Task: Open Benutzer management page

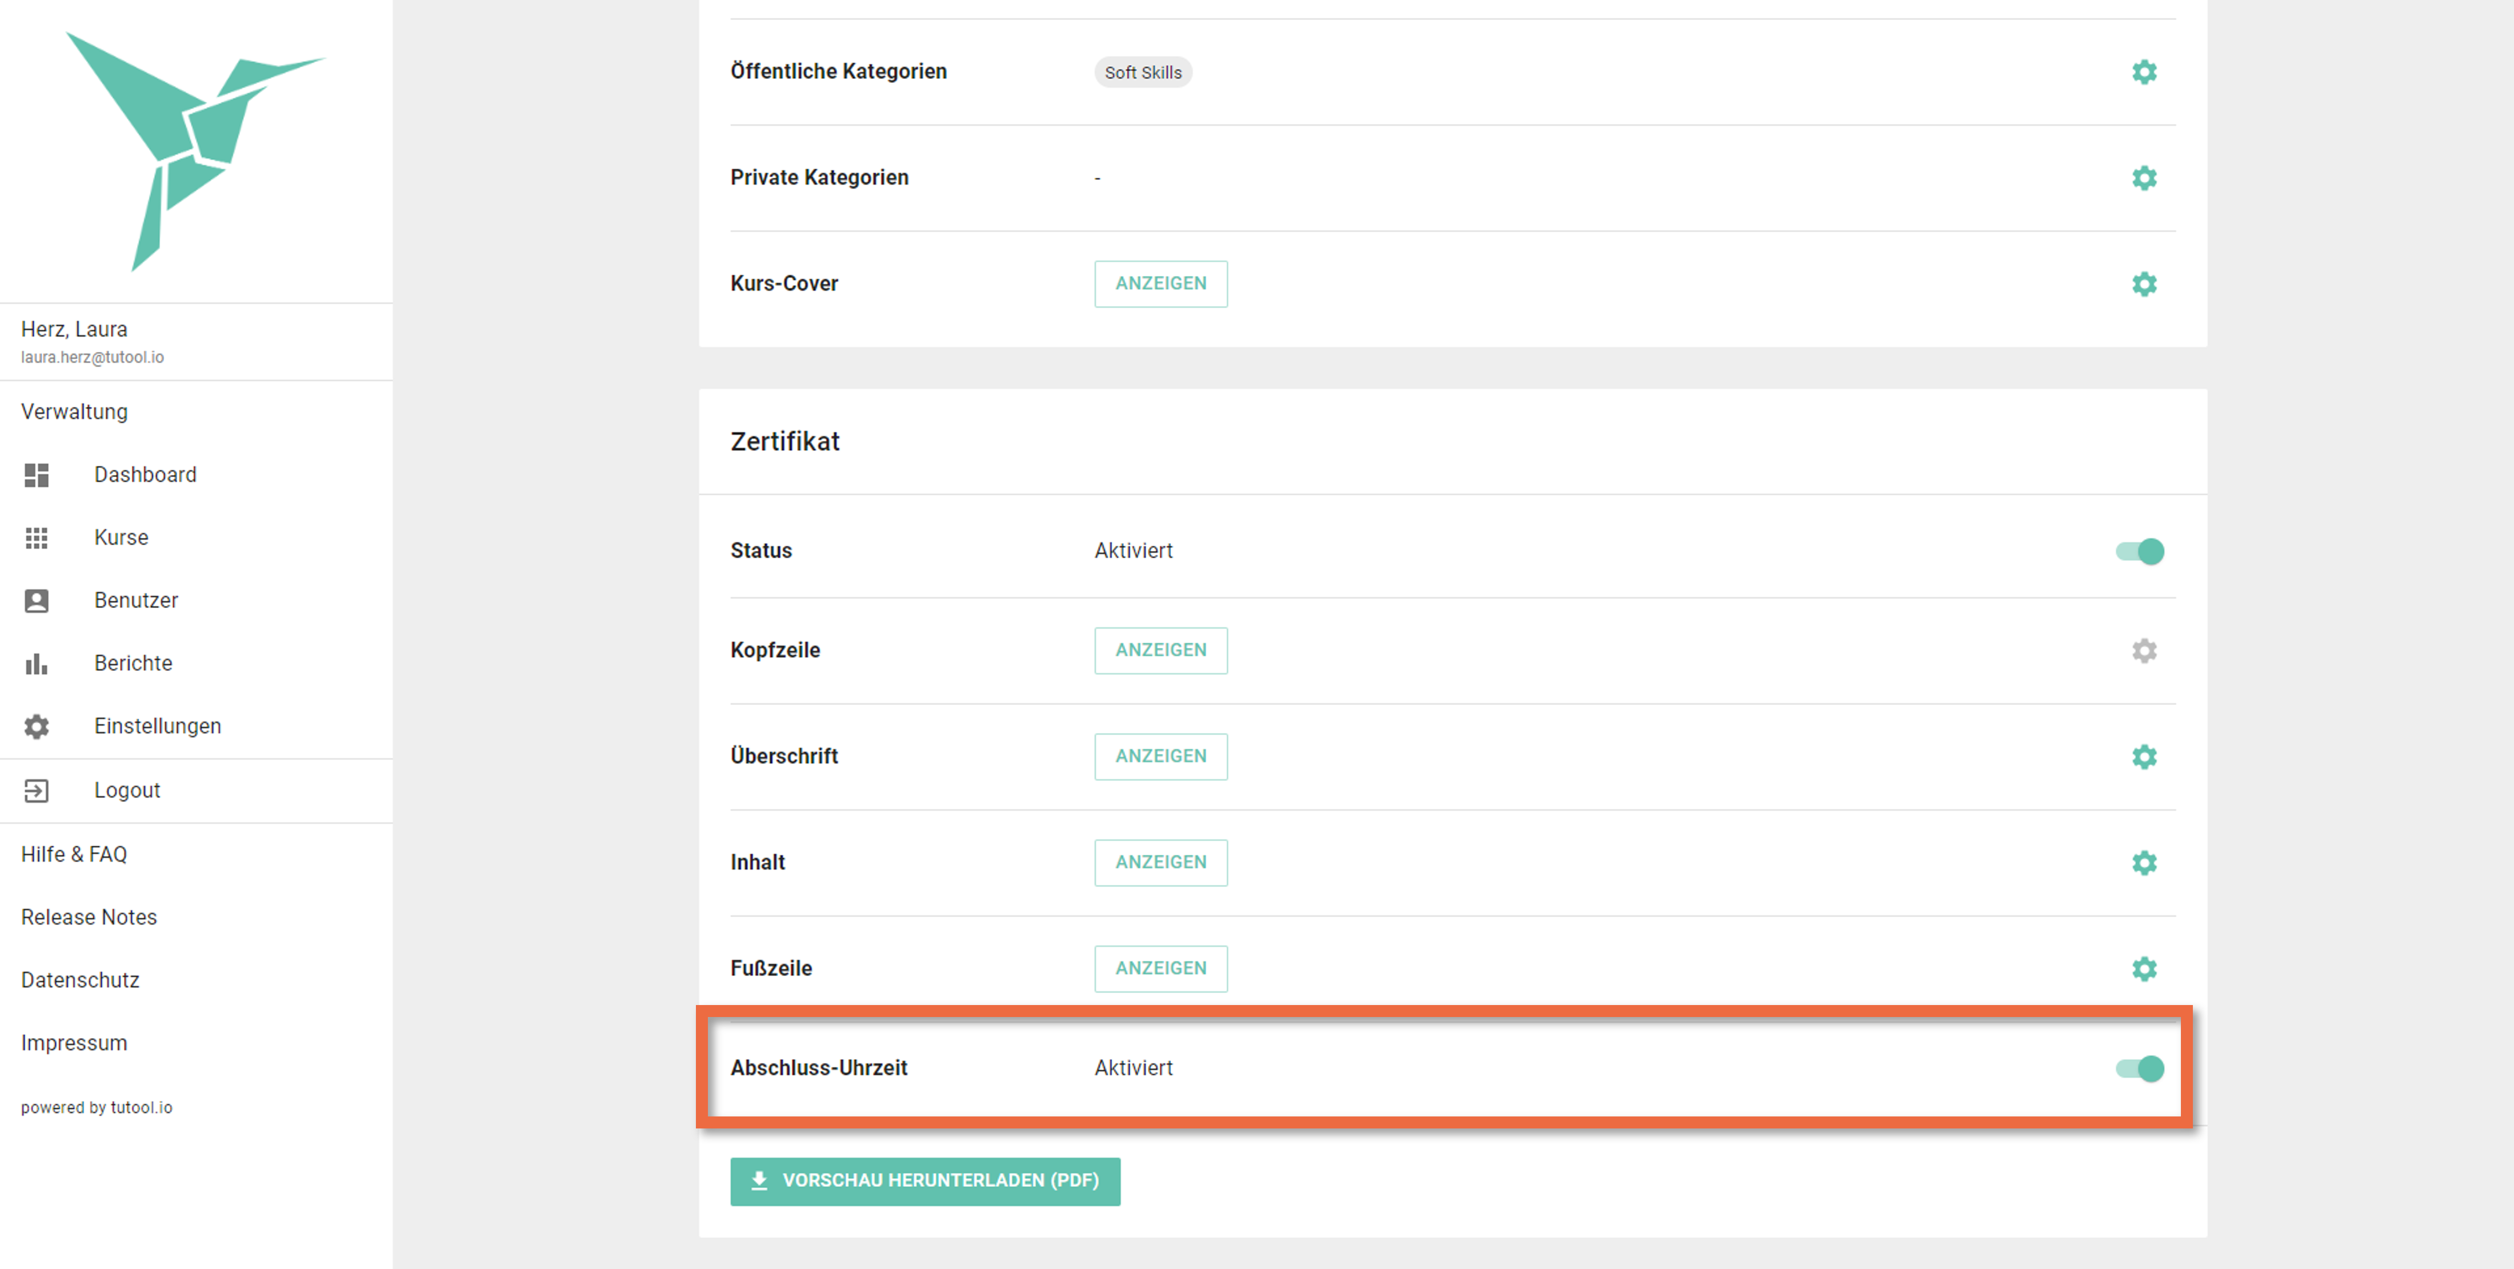Action: 135,601
